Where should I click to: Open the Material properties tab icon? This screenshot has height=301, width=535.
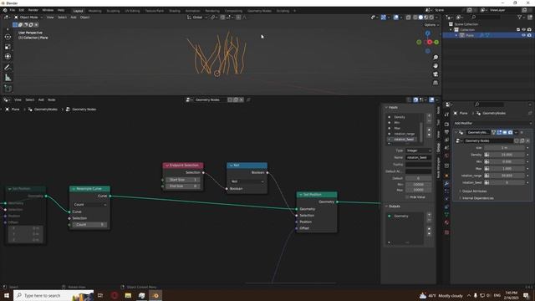[446, 222]
